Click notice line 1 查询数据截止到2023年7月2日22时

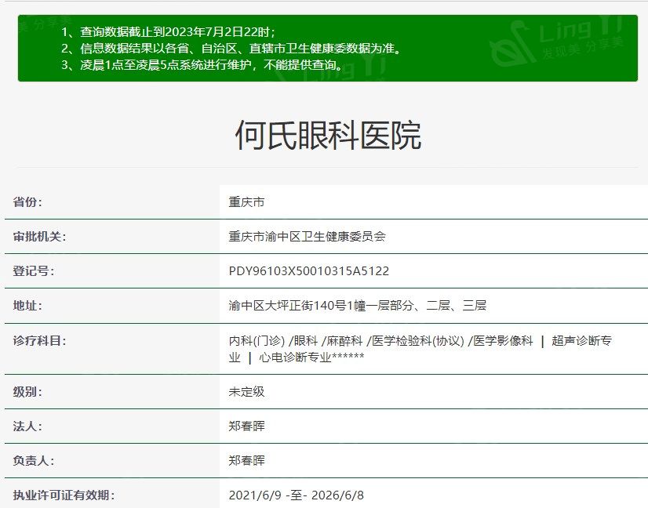tap(168, 32)
